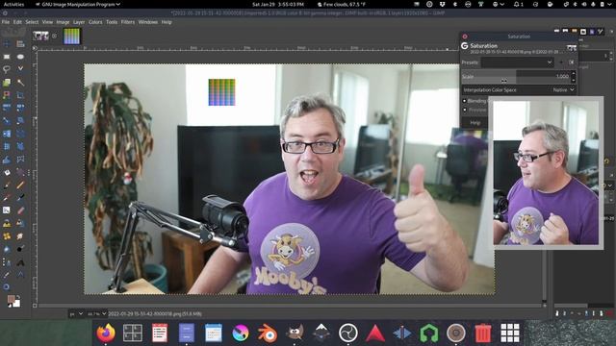Launch Firefox from the dock
Image resolution: width=616 pixels, height=346 pixels.
coord(106,334)
